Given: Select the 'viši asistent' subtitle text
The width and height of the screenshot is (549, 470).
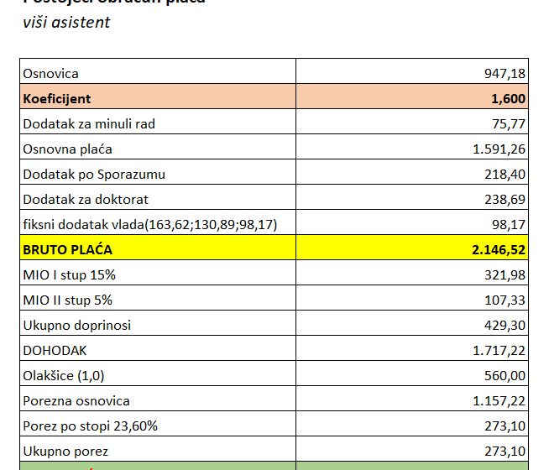Looking at the screenshot, I should (66, 23).
